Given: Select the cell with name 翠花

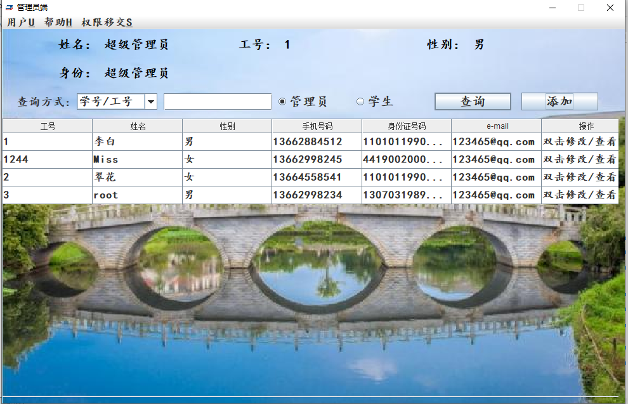Looking at the screenshot, I should tap(138, 177).
